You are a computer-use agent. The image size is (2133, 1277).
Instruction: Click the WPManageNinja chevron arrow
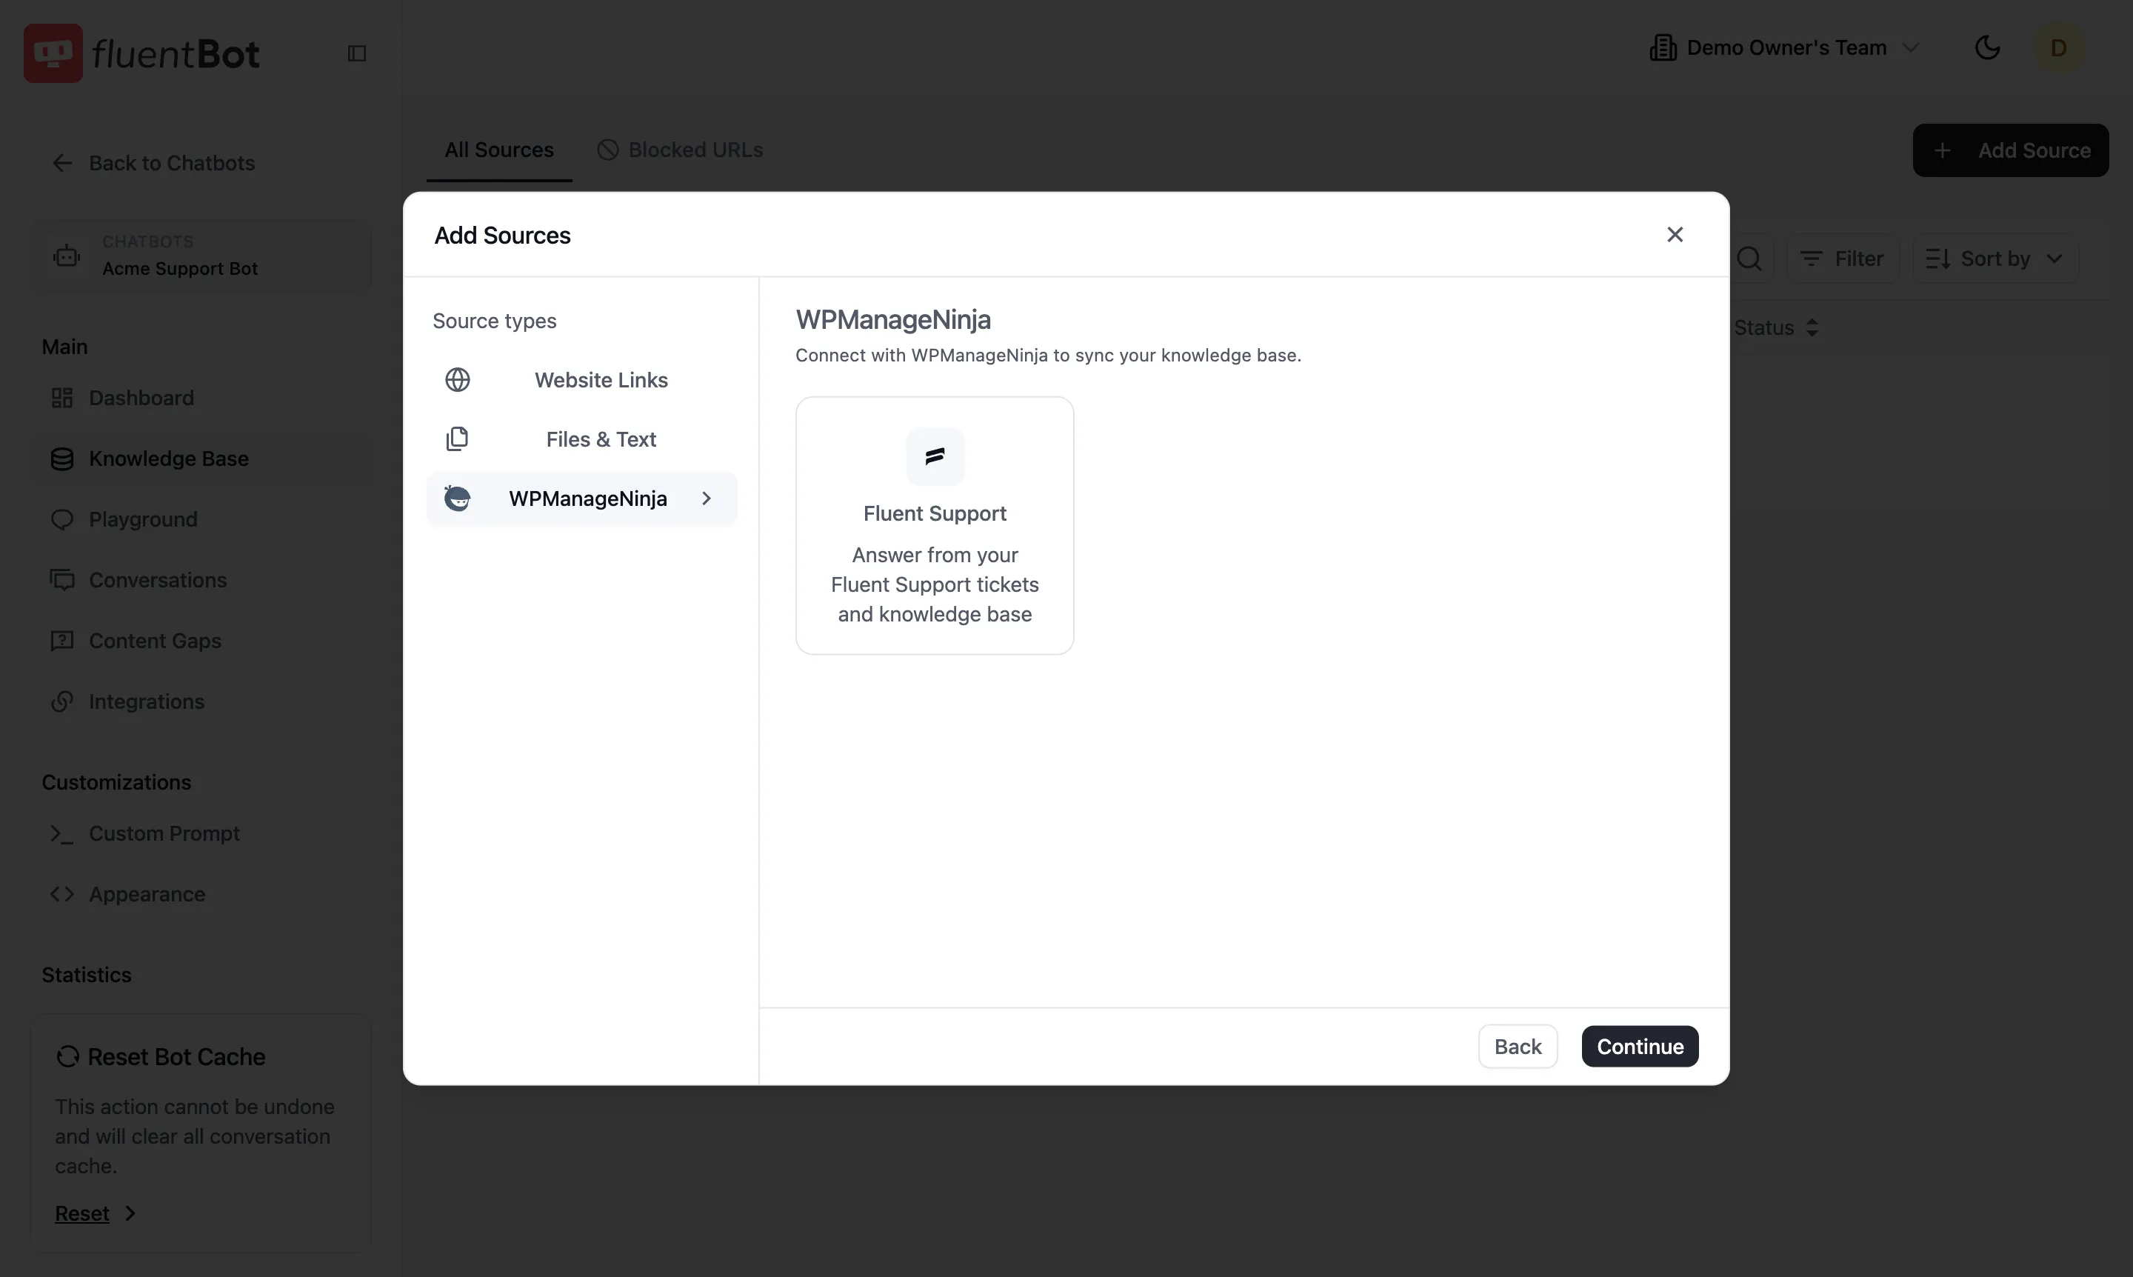(707, 499)
